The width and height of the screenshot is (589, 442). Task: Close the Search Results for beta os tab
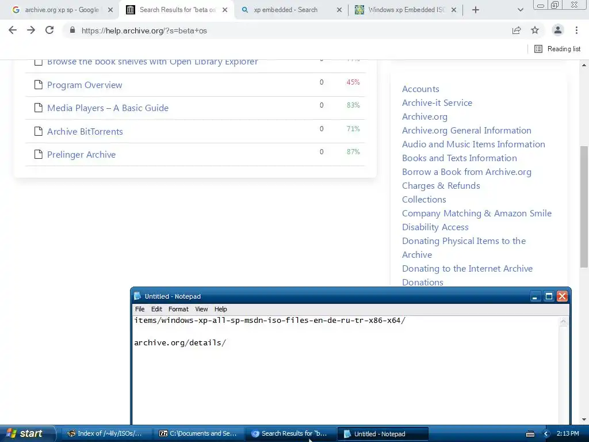225,10
